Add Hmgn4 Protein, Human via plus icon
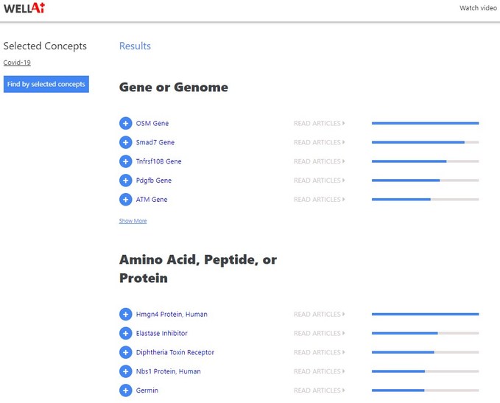 pos(125,315)
